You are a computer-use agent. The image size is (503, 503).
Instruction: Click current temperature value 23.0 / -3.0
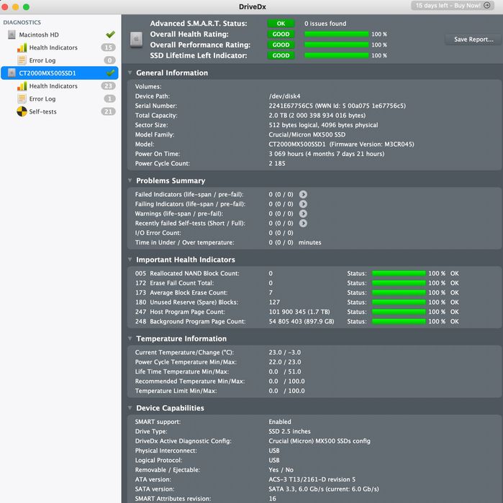[x=285, y=352]
